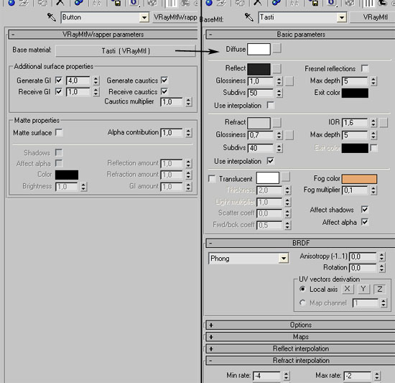Enable Fresnel reflections checkbox
Image resolution: width=395 pixels, height=383 pixels.
[x=365, y=68]
